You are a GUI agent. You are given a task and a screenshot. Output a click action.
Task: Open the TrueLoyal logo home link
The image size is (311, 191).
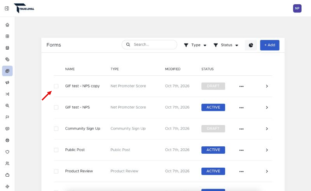coord(24,8)
